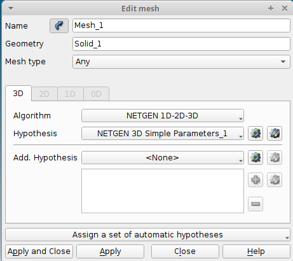Viewport: 293px width, 261px height.
Task: Open the Mesh type dropdown showing Any
Action: 181,62
